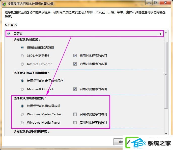Choose Internet Explorer as default browser
173x150 pixels.
(x=22, y=64)
